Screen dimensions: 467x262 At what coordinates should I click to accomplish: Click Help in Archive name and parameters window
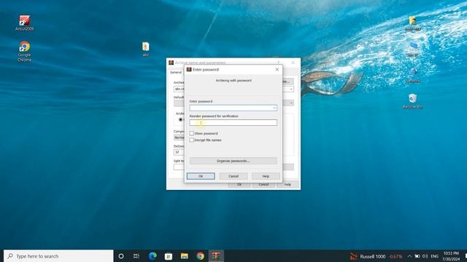point(287,184)
